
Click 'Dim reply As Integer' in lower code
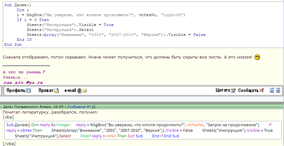pyautogui.click(x=51, y=125)
